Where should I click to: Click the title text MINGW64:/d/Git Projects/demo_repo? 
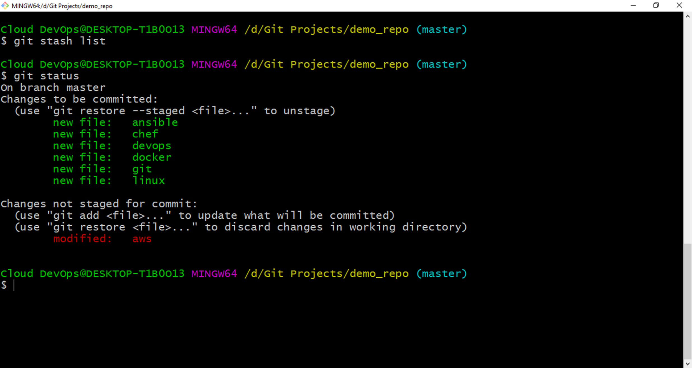pyautogui.click(x=62, y=6)
